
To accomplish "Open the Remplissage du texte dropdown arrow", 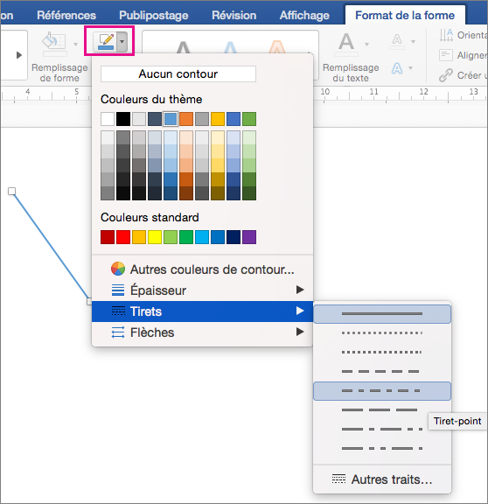I will pyautogui.click(x=366, y=44).
